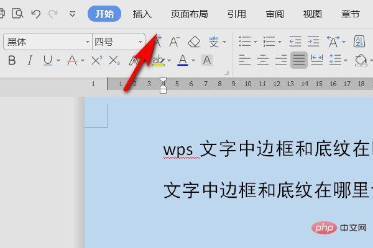Image resolution: width=373 pixels, height=248 pixels.
Task: Click the first-line indent marker on ruler
Action: point(163,81)
